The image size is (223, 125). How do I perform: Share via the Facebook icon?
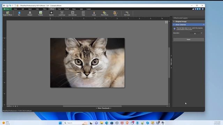coord(195,9)
